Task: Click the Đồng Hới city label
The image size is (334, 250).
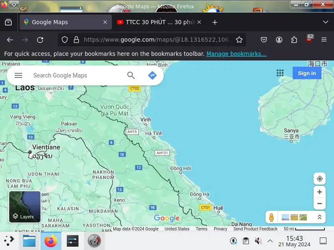Action: [x=181, y=168]
